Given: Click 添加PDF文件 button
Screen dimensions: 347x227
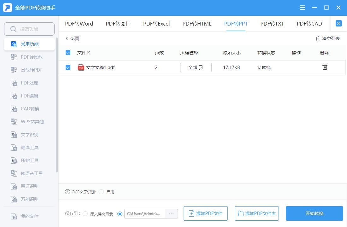Looking at the screenshot, I should pyautogui.click(x=206, y=213).
